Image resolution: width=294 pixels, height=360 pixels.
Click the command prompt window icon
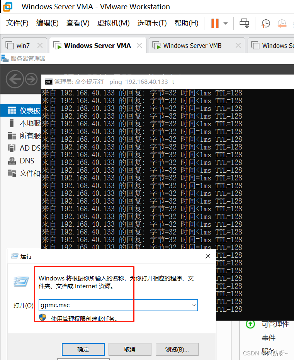pos(48,82)
